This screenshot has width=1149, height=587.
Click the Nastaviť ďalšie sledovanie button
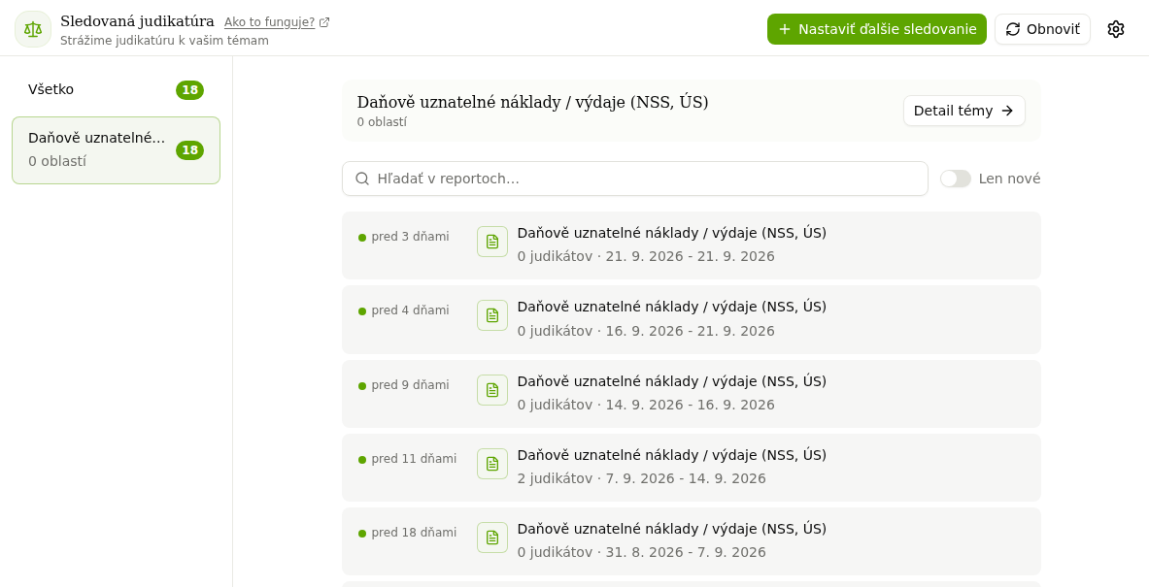pos(876,29)
